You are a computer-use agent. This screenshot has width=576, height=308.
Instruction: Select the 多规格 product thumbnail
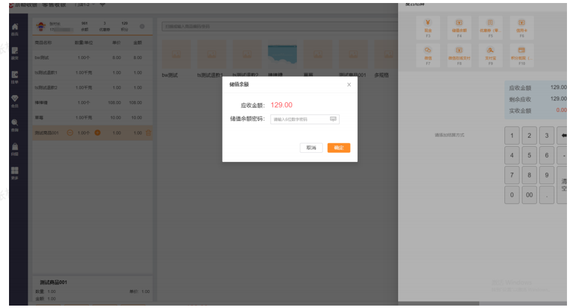click(x=386, y=54)
